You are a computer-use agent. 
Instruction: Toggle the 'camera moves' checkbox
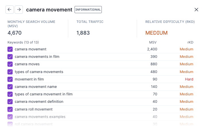10,64
